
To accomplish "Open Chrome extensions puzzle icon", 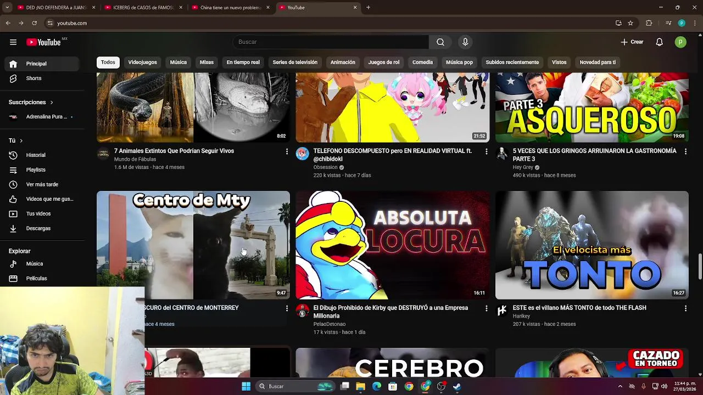I will pyautogui.click(x=649, y=23).
